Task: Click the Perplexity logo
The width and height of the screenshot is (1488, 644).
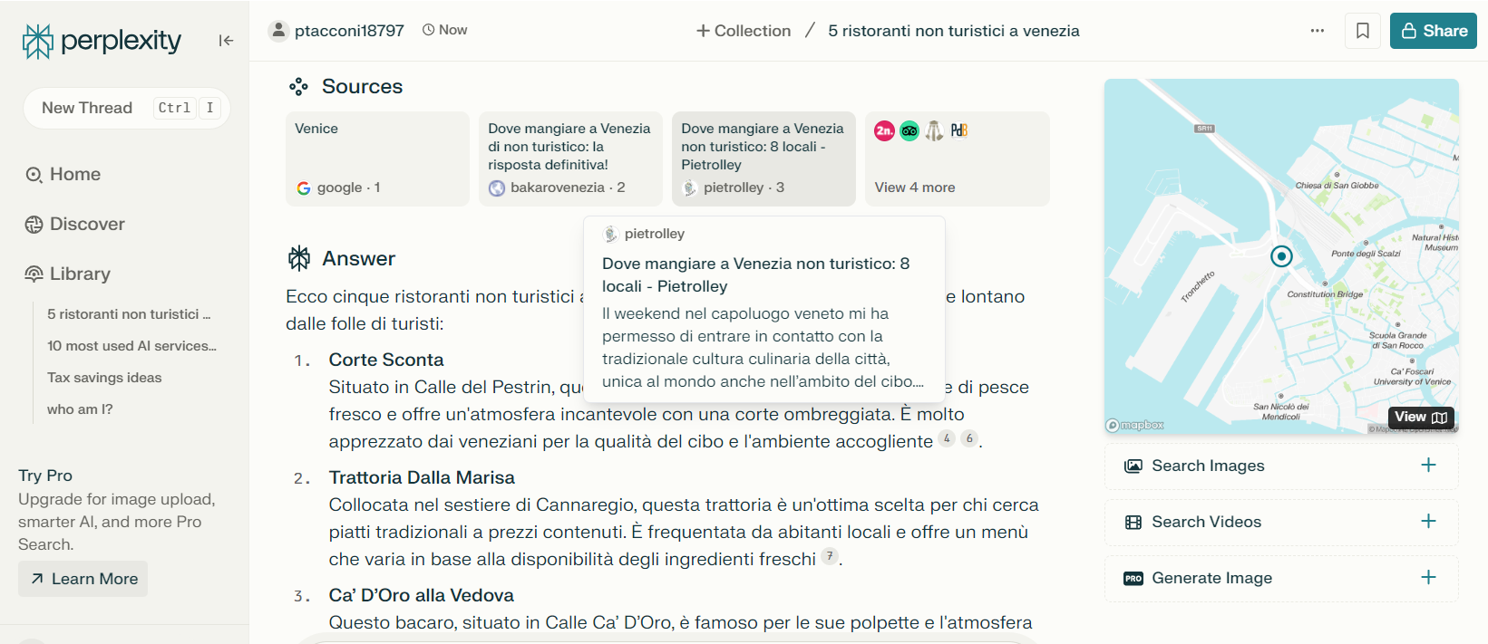Action: point(102,41)
